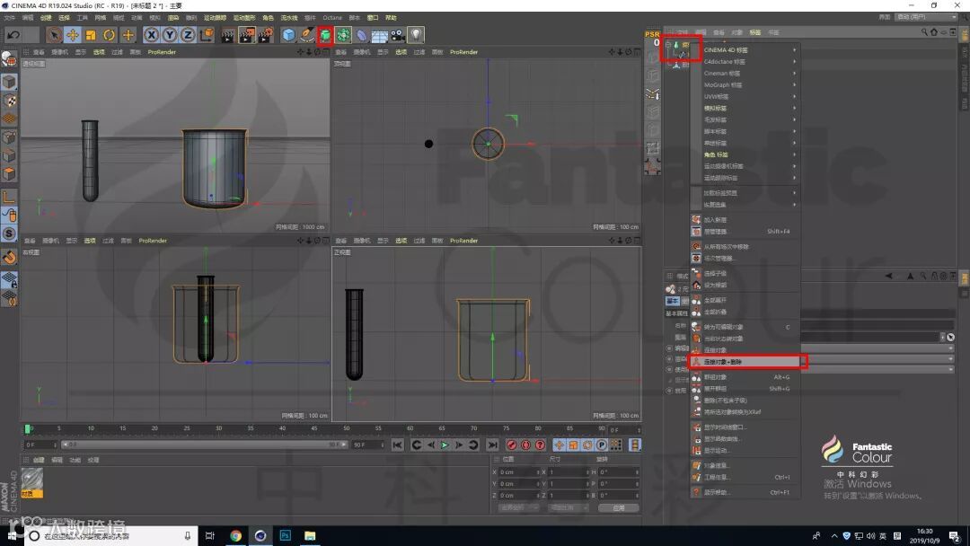The height and width of the screenshot is (546, 970).
Task: Click the material thumbnail in material manager
Action: point(32,482)
